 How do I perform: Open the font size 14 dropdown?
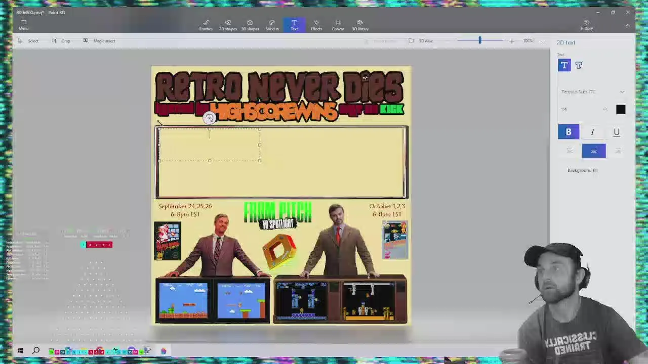click(x=584, y=109)
